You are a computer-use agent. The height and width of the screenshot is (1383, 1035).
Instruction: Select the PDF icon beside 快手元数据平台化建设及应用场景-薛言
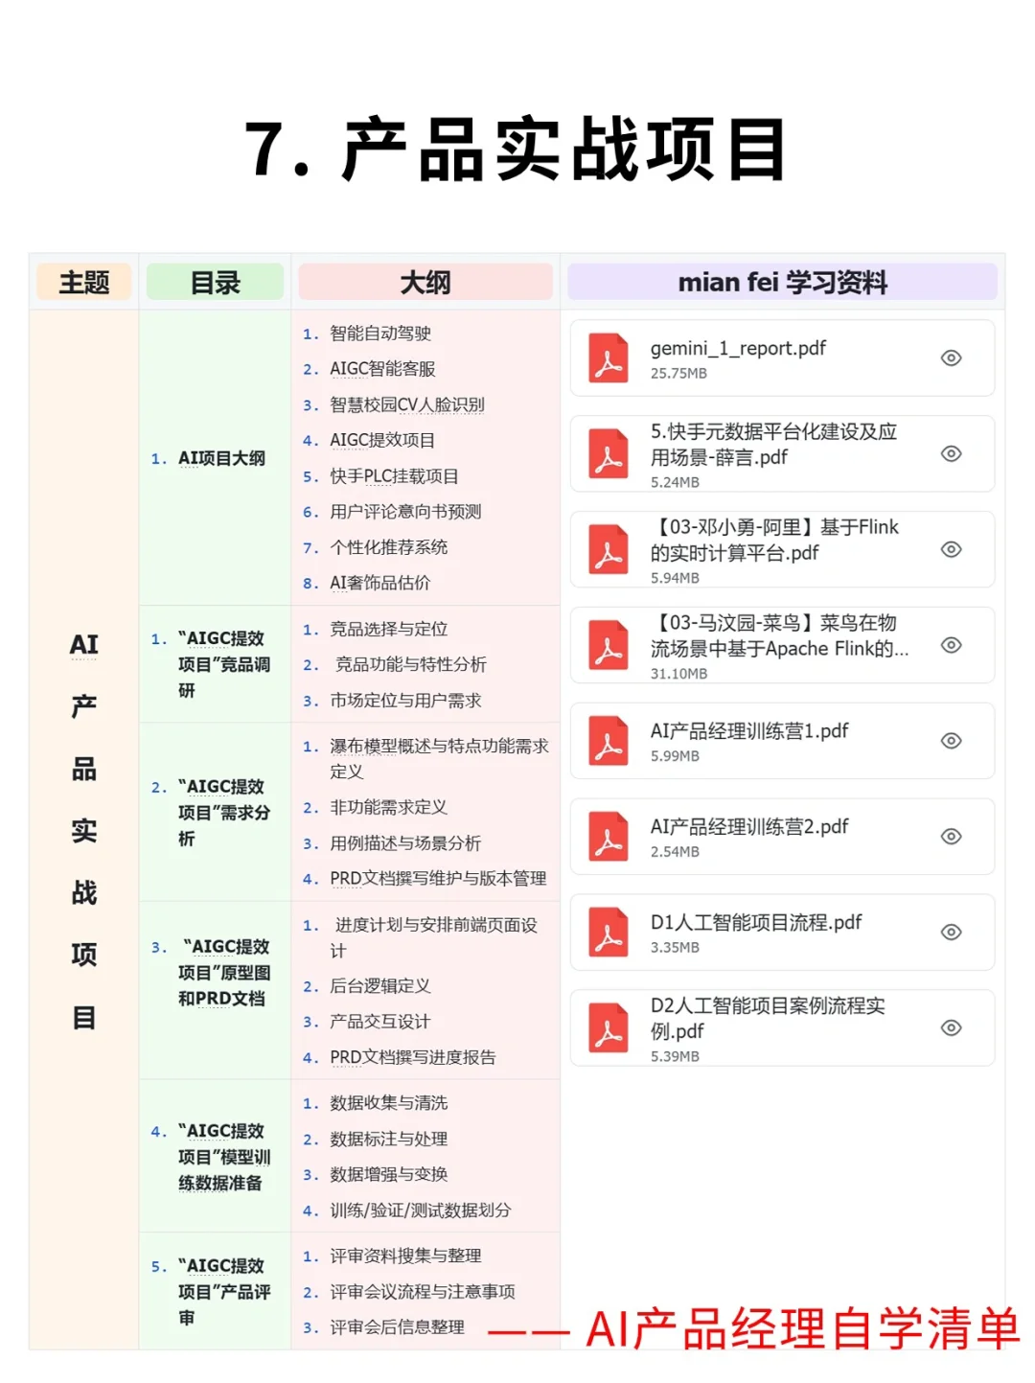coord(607,453)
